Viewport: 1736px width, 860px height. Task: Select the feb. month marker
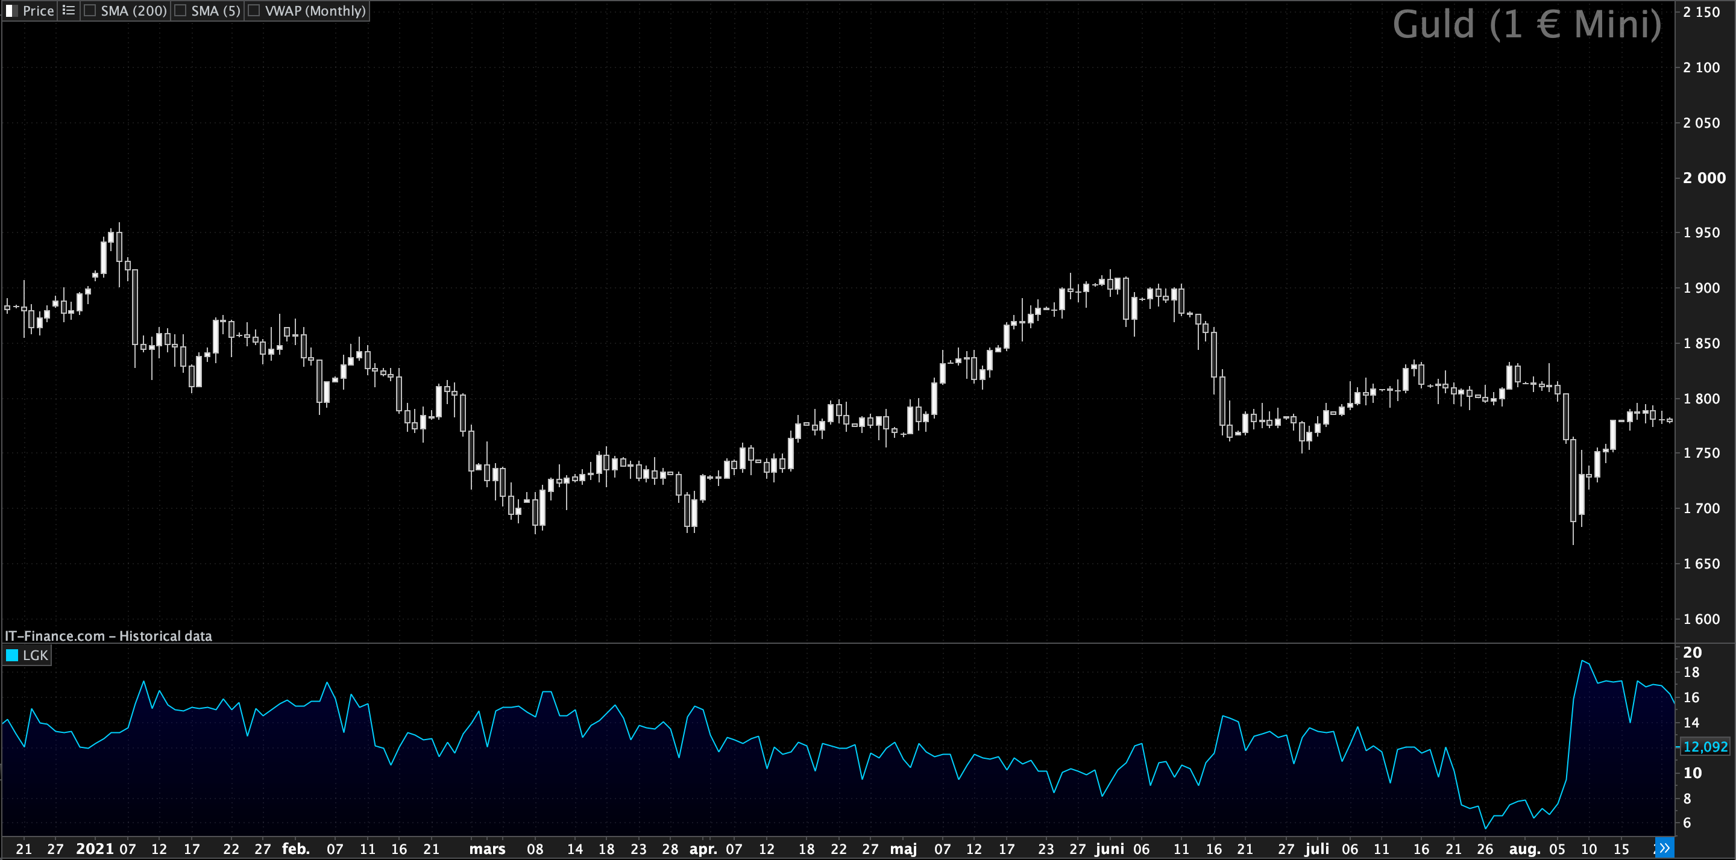pyautogui.click(x=295, y=849)
